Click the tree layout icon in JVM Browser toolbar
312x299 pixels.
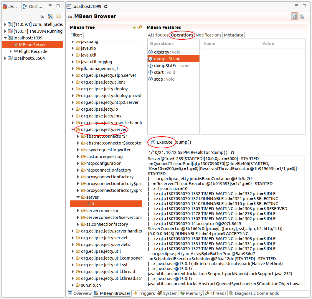click(x=42, y=16)
